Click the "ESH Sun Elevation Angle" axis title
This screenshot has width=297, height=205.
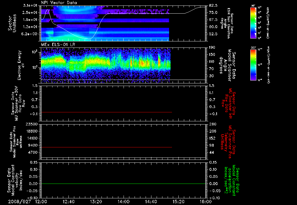227,23
